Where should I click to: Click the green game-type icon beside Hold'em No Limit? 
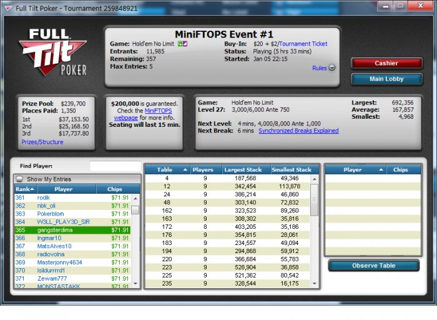point(180,44)
